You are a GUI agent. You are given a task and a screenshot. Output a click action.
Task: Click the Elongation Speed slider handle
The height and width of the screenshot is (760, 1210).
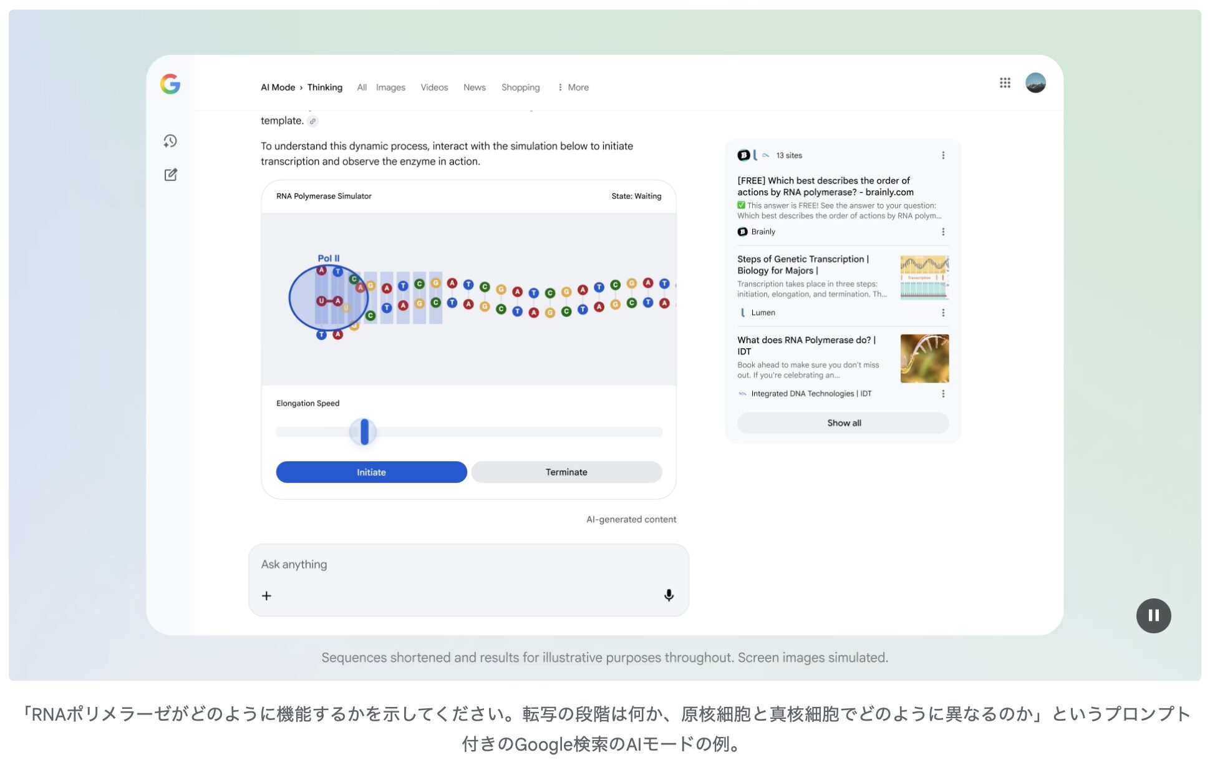[x=364, y=432]
